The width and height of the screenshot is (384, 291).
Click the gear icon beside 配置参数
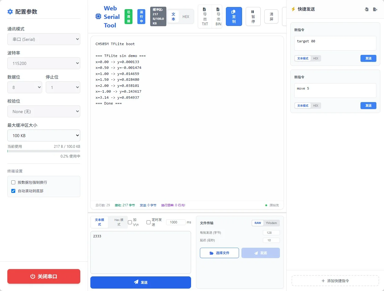point(10,12)
